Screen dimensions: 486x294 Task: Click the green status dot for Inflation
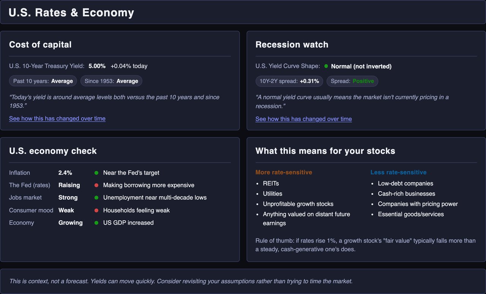click(x=96, y=173)
